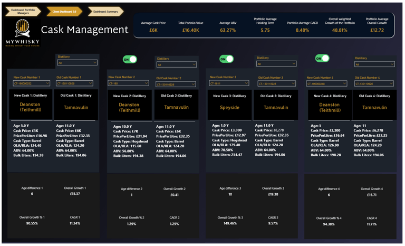Click Overall Growth 2 value £0.41
This screenshot has height=246, width=405.
coord(175,195)
